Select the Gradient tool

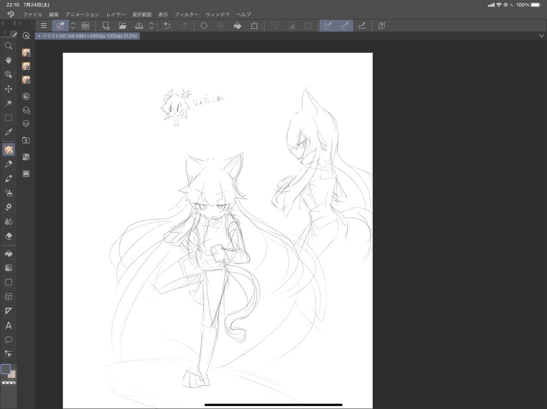pyautogui.click(x=8, y=268)
